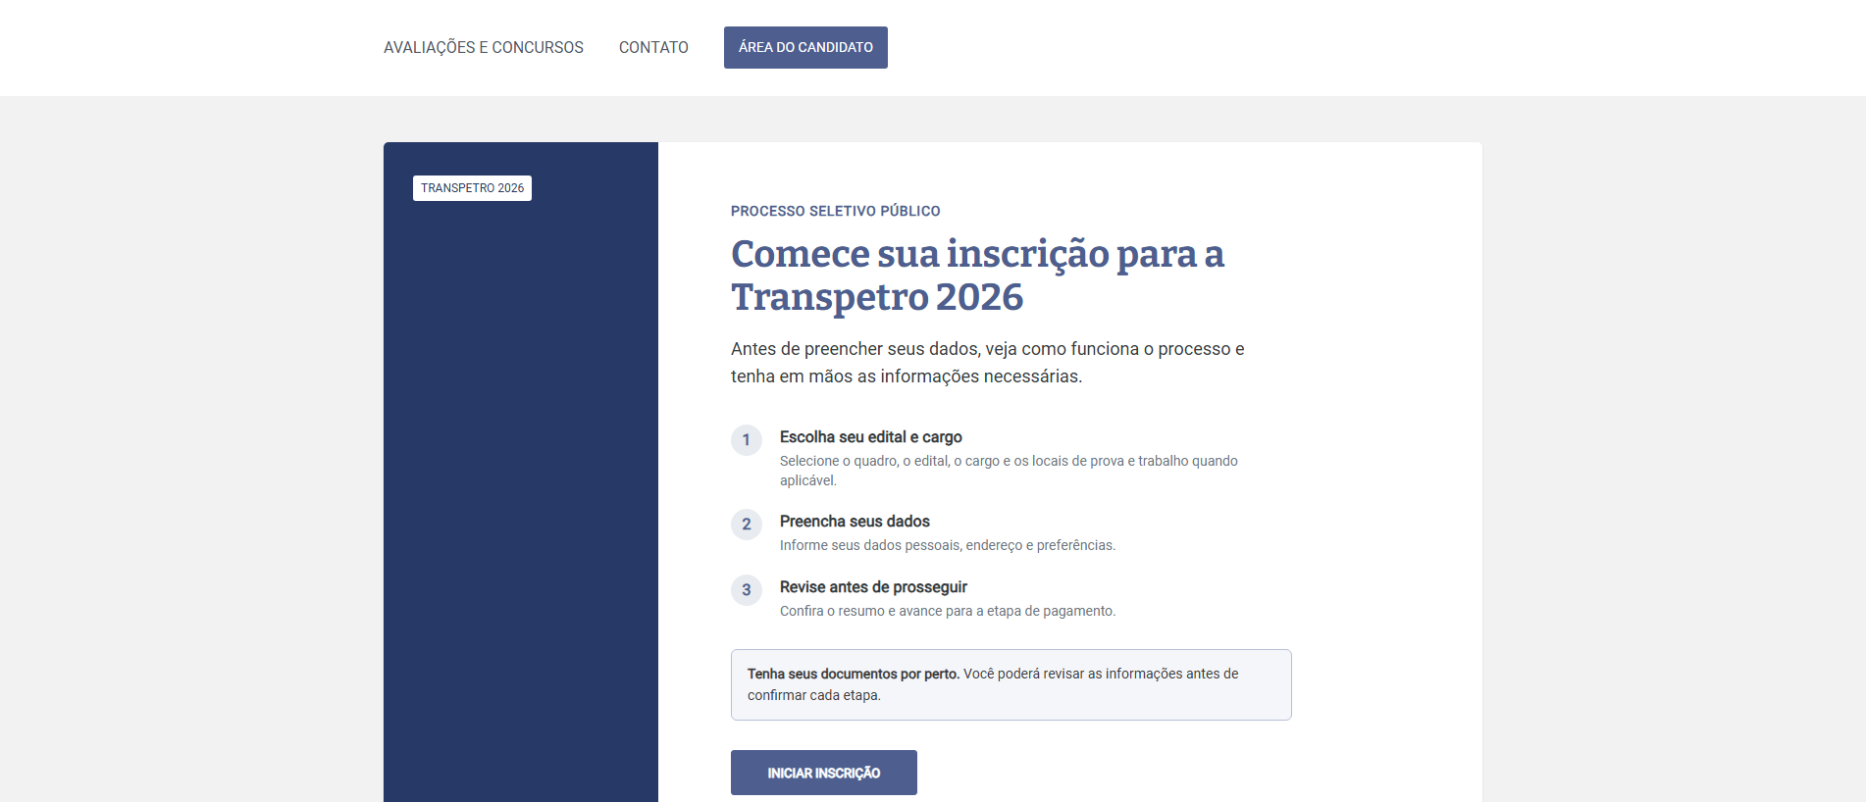Select the 'Processo Seletivo Público' label
The image size is (1866, 802).
click(x=836, y=211)
